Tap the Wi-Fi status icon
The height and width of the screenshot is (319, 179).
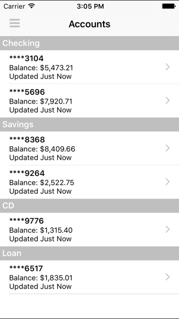coord(32,6)
